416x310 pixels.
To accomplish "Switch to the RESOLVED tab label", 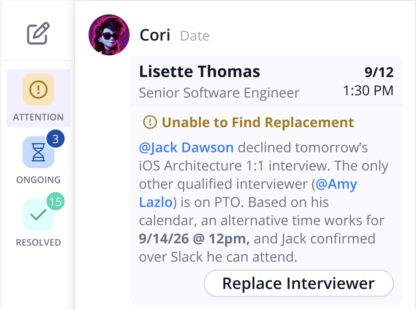I will tap(38, 242).
